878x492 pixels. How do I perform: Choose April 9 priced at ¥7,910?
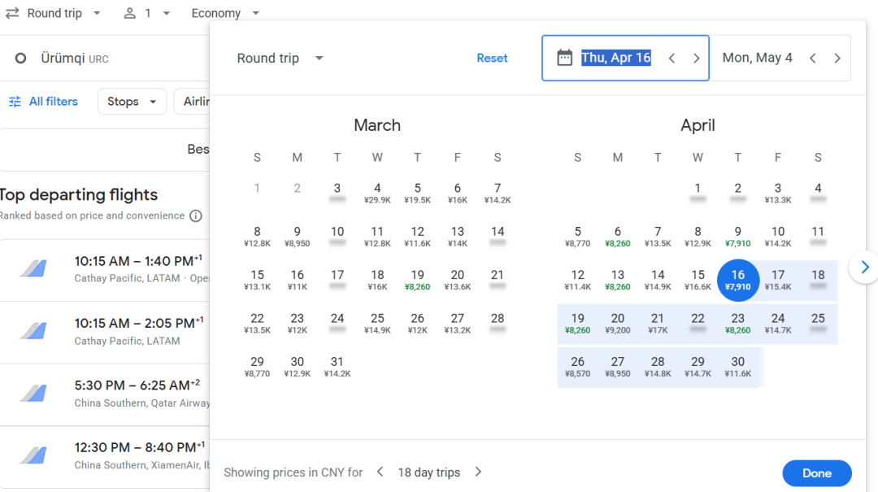pyautogui.click(x=737, y=236)
